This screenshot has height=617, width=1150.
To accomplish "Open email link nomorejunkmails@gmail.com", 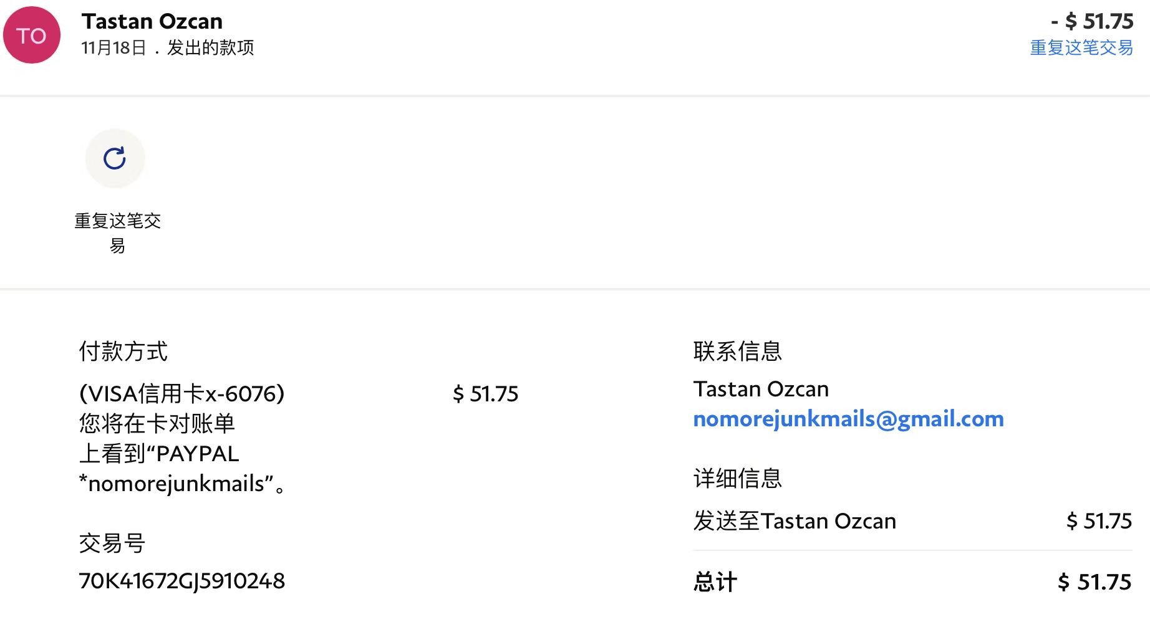I will (848, 419).
